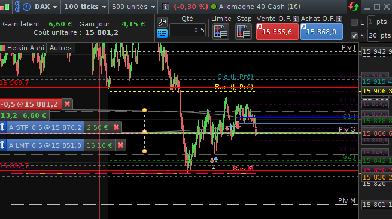Open the wrench trading settings icon
Image resolution: width=392 pixels, height=219 pixels.
point(162,22)
